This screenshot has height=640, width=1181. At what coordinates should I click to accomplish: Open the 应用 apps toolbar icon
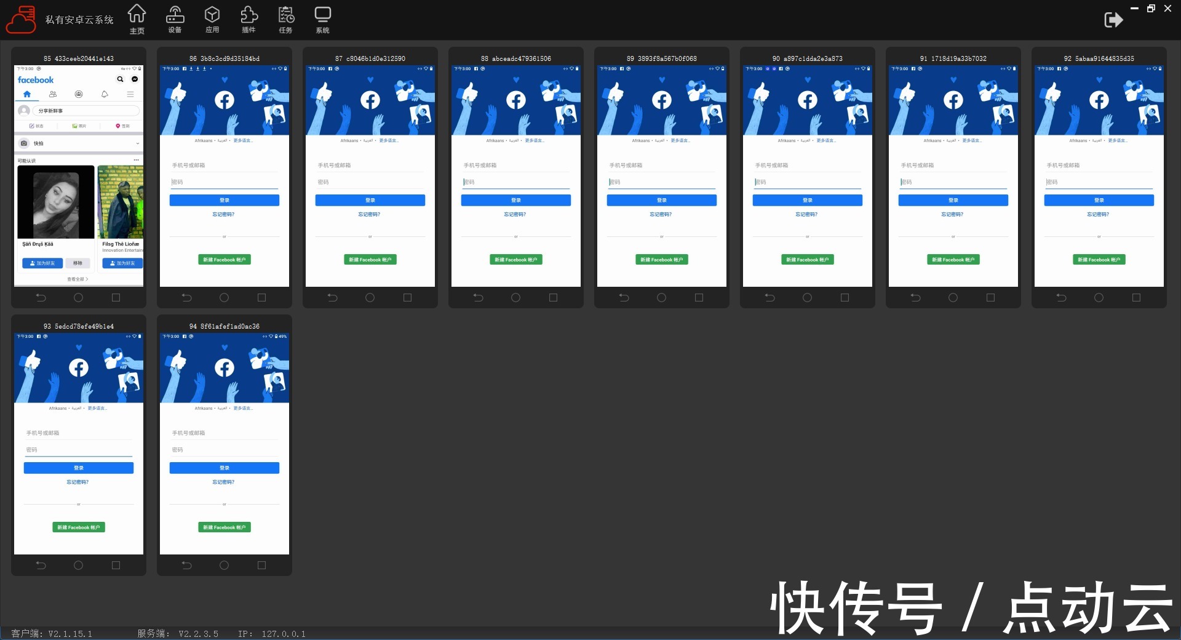212,18
